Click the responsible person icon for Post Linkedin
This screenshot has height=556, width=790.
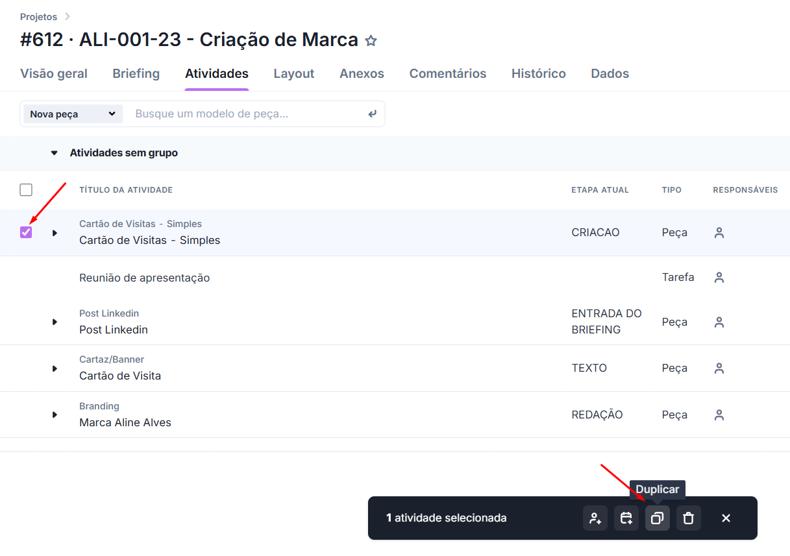pos(719,322)
